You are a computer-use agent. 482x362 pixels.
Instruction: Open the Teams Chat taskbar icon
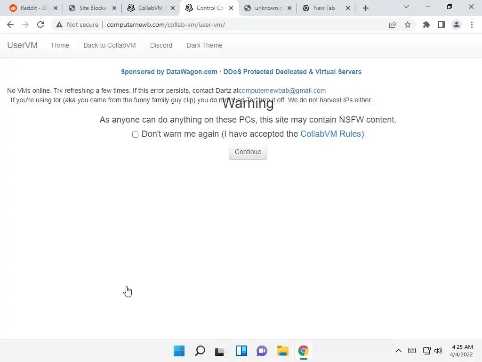point(262,351)
